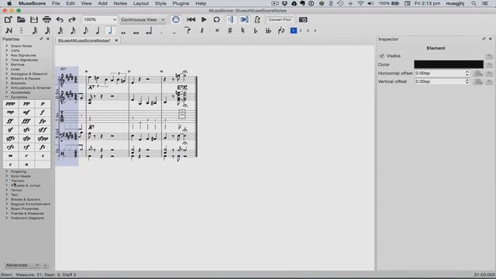The height and width of the screenshot is (279, 496).
Task: Print the score using the printer icon
Action: click(x=46, y=19)
